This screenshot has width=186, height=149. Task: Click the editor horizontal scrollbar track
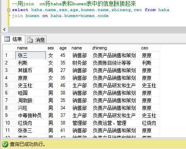tap(97, 29)
